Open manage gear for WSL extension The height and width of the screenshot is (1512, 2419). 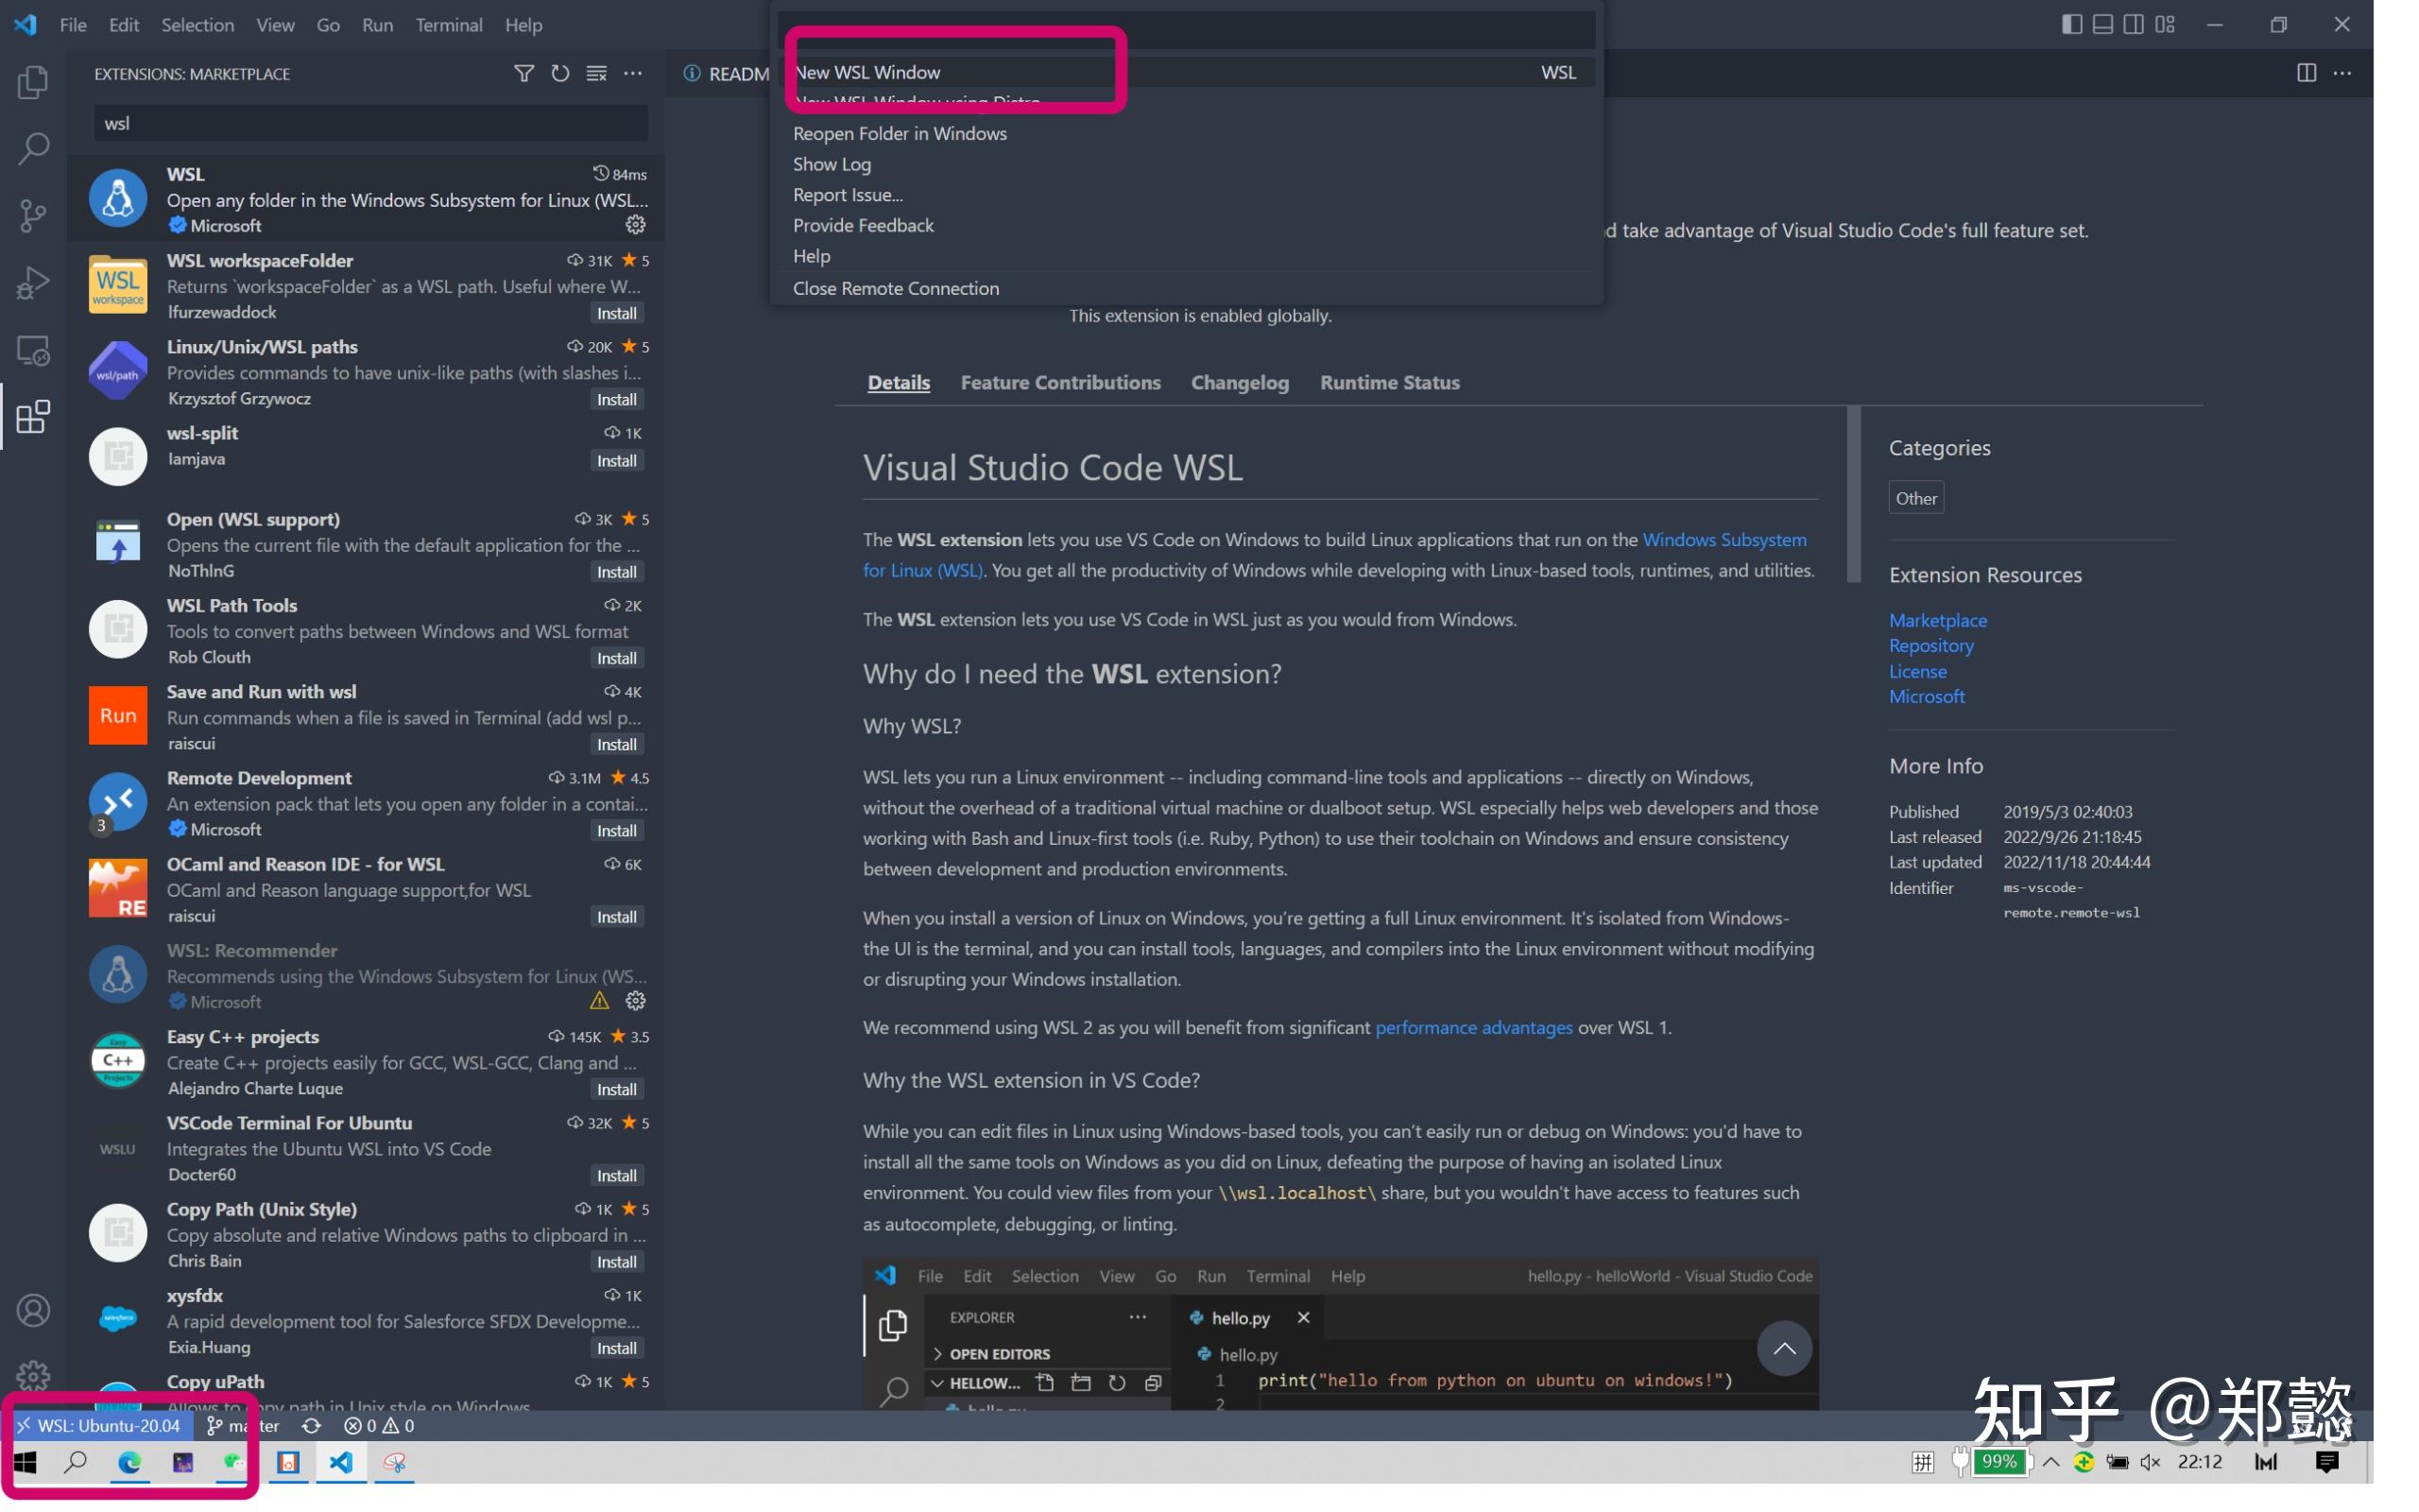(636, 225)
